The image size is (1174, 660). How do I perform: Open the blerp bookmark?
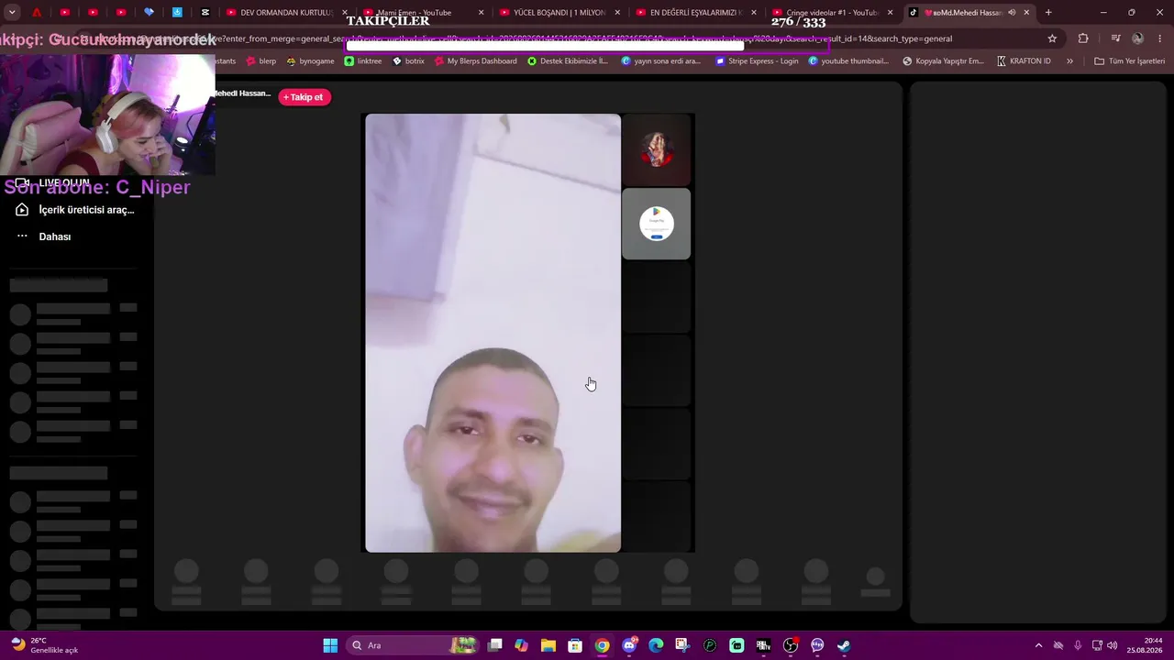coord(260,61)
